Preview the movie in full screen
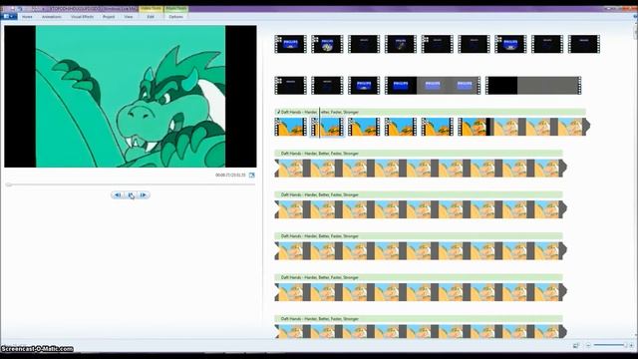The width and height of the screenshot is (638, 359). [x=252, y=176]
